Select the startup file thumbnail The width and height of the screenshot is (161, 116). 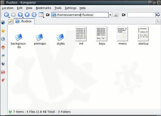coord(143,34)
